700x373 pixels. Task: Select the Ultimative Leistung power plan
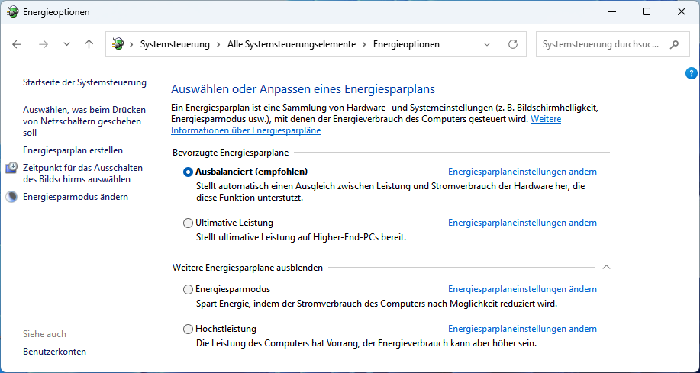pos(189,223)
